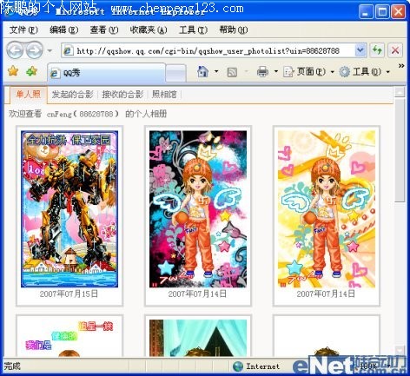Click the Print printer icon
Viewport: 410px width, 376px height.
[x=262, y=71]
